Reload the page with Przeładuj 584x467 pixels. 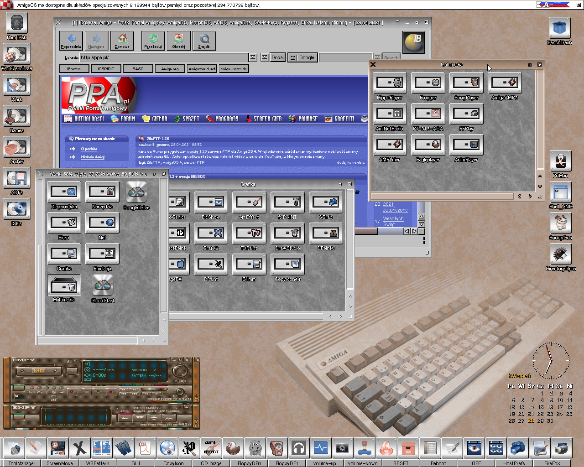pos(153,41)
